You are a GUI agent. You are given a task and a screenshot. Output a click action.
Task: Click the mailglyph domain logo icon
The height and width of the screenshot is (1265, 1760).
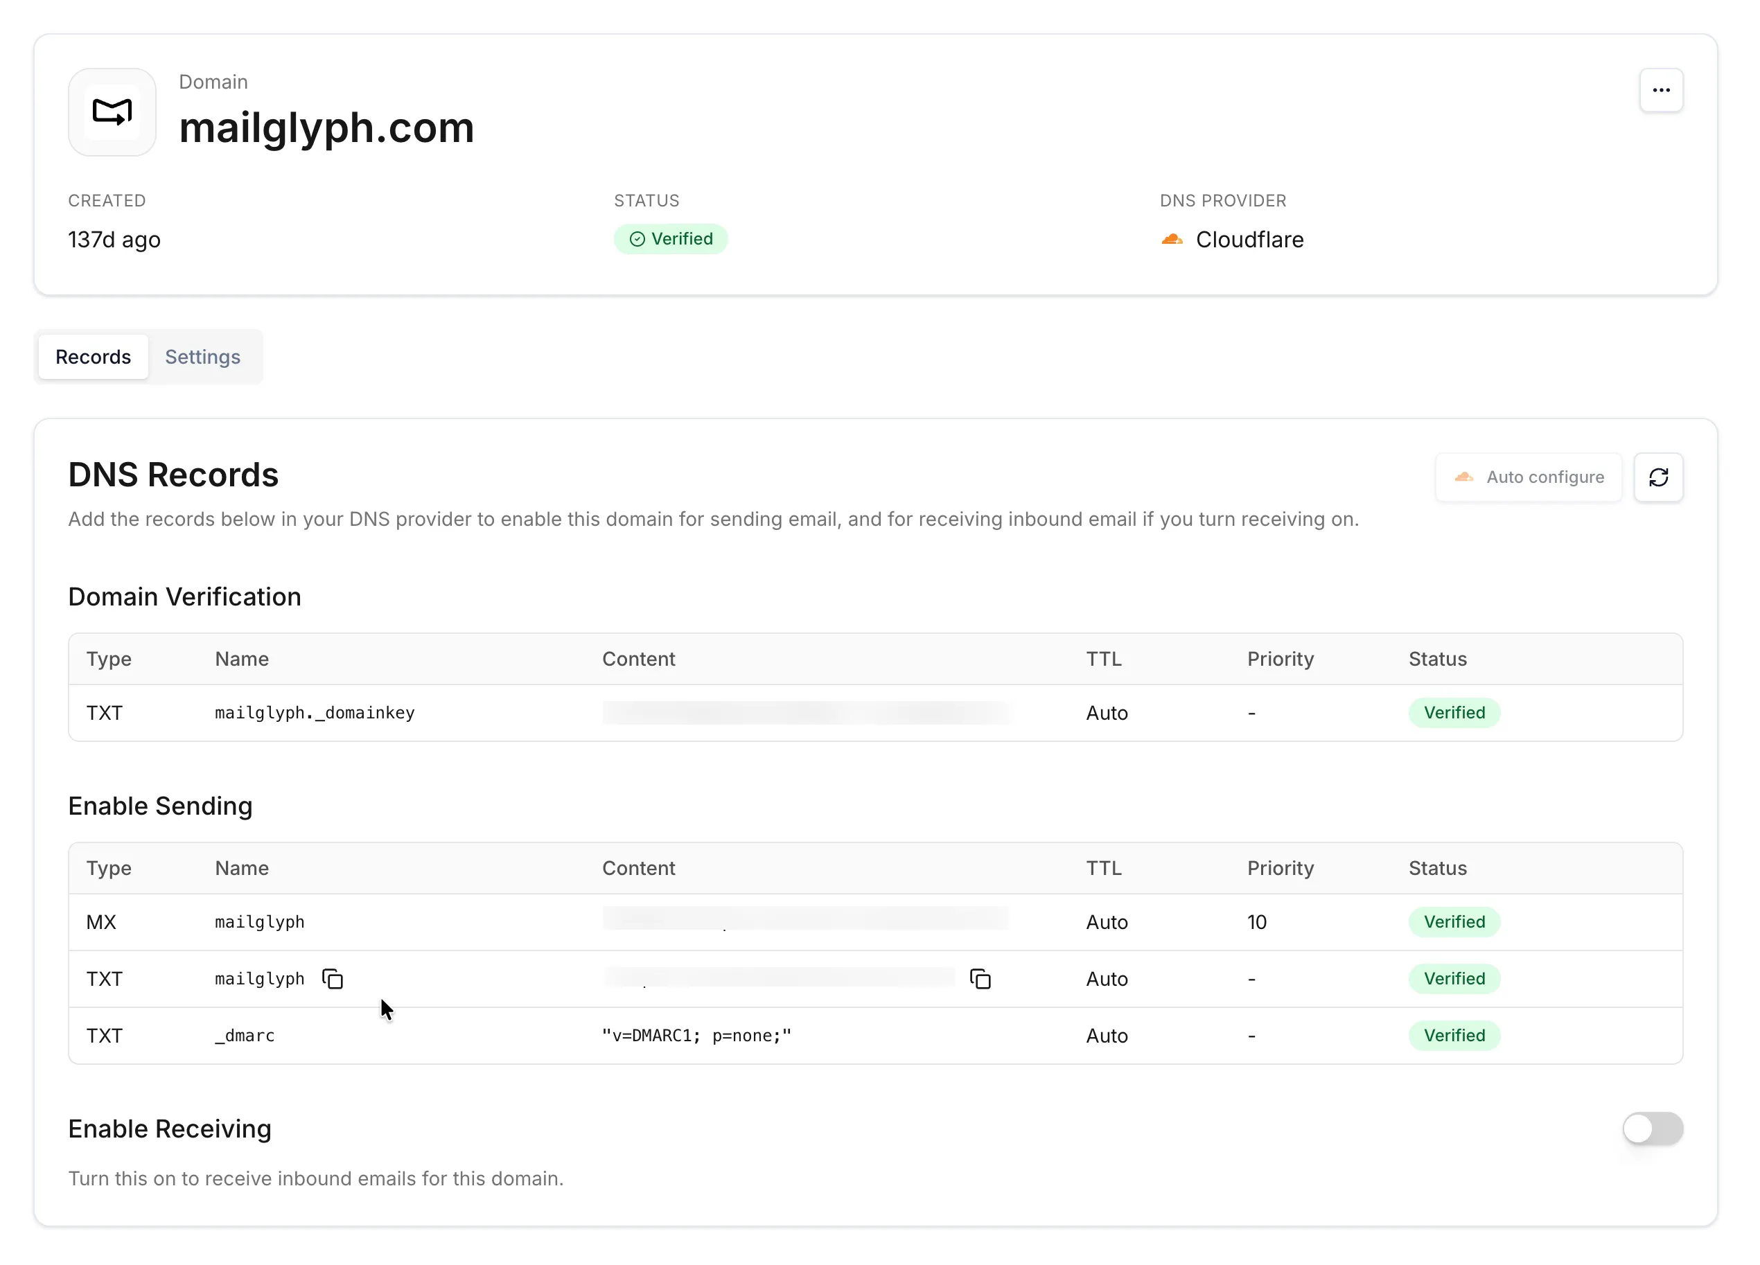click(x=112, y=112)
